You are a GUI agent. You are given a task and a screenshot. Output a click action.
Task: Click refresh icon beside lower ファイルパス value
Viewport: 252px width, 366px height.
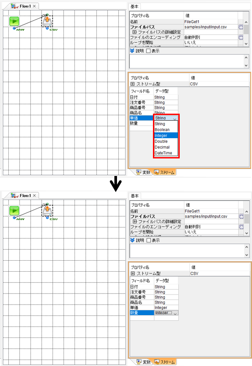[x=241, y=217]
